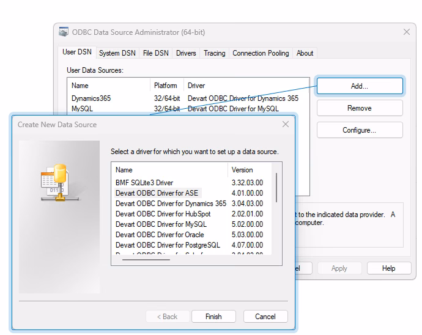This screenshot has width=422, height=335.
Task: Click the driver list horizontal scrollbar
Action: click(x=146, y=260)
